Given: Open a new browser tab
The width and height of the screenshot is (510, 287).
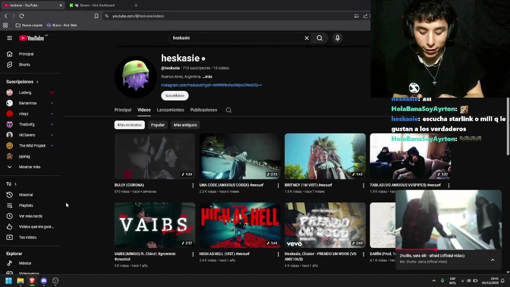Looking at the screenshot, I should coord(136,5).
